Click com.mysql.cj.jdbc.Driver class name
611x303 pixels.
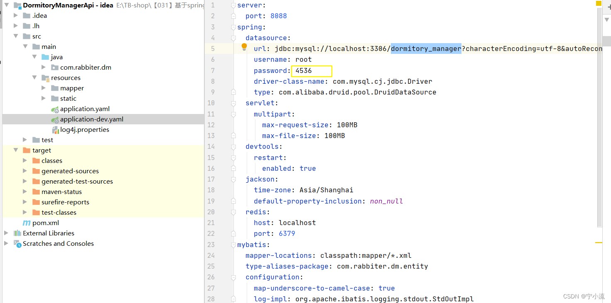coord(383,82)
